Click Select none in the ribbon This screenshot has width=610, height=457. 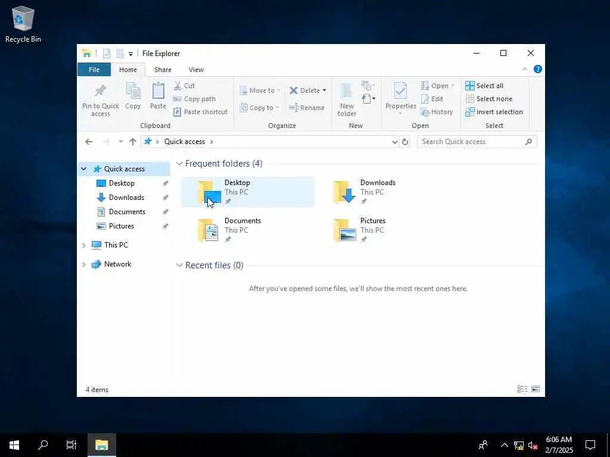[x=488, y=99]
